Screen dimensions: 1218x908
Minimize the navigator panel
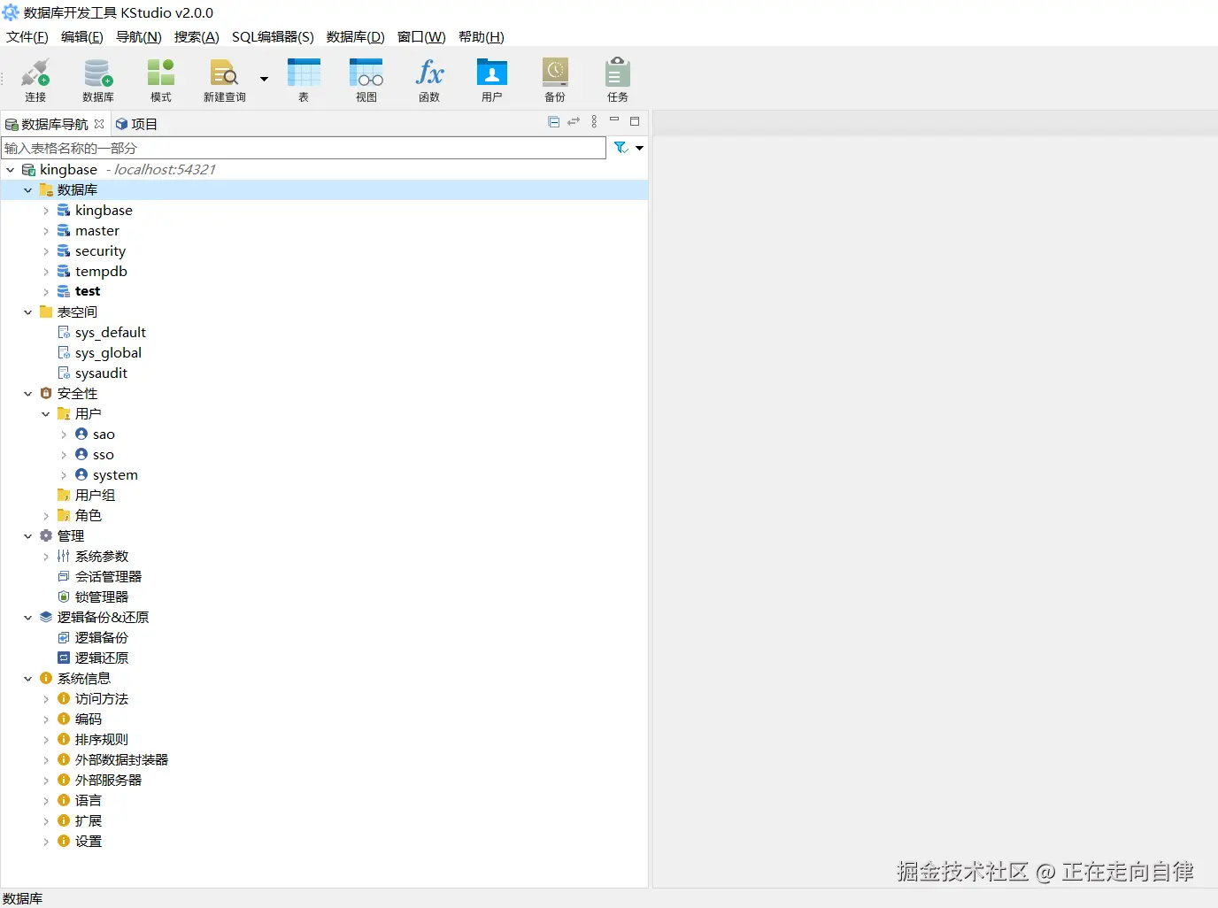click(x=614, y=119)
